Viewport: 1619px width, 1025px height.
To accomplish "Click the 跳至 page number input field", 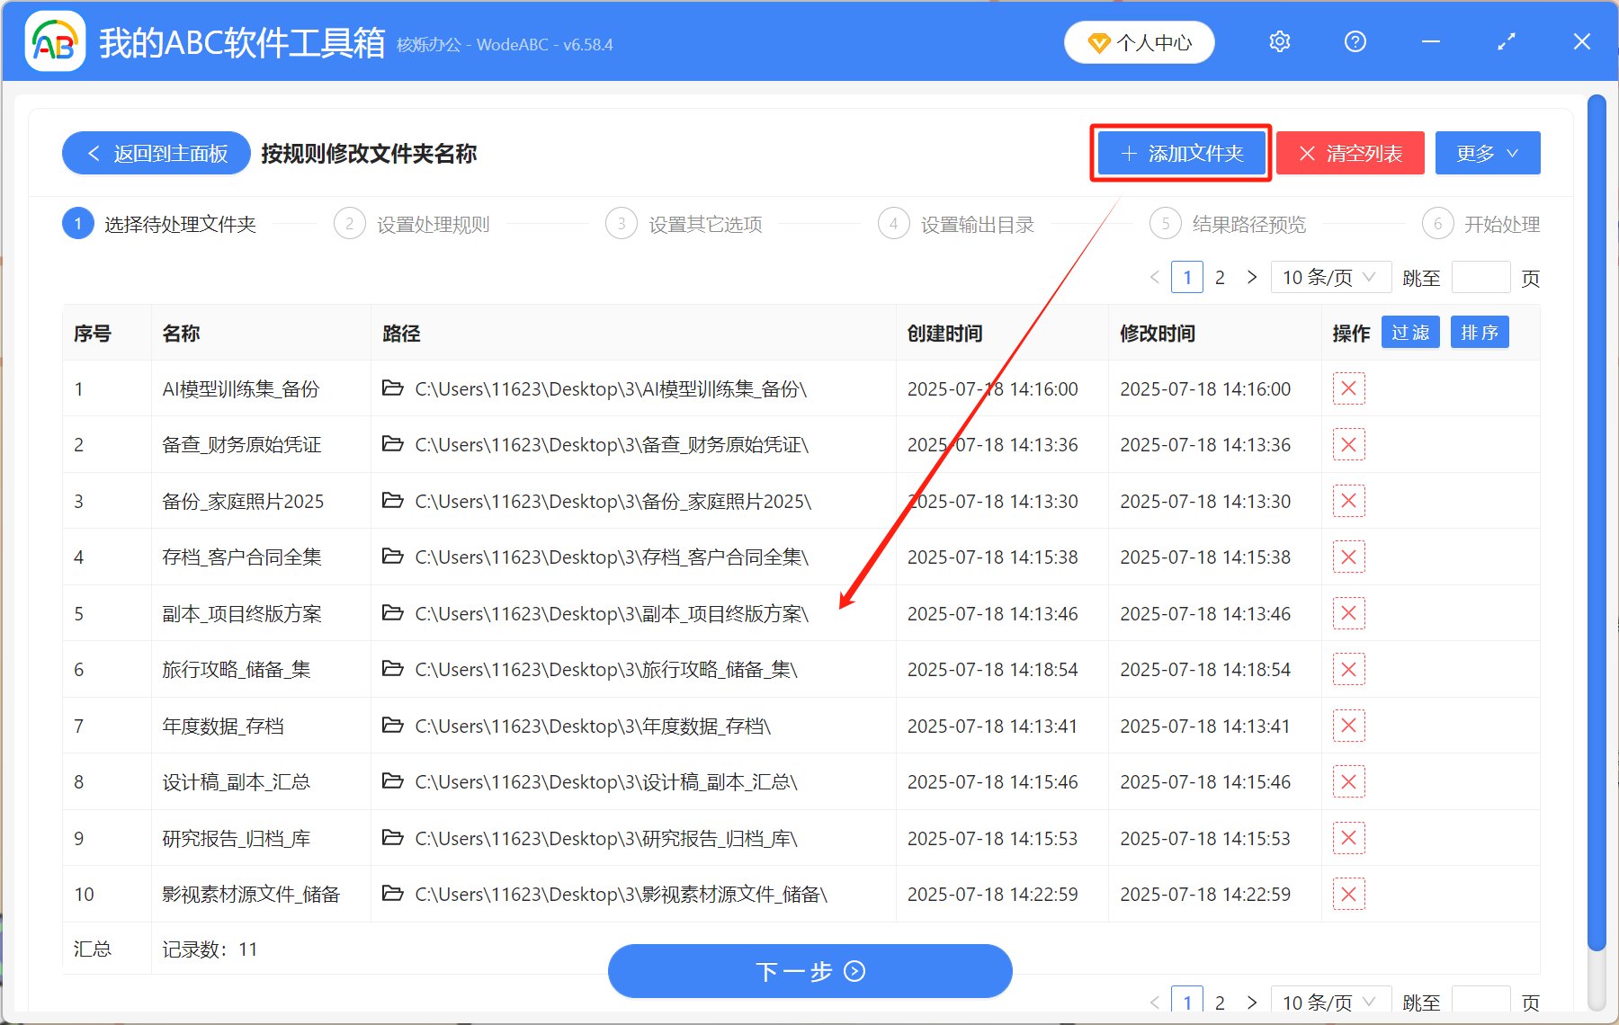I will (1480, 277).
